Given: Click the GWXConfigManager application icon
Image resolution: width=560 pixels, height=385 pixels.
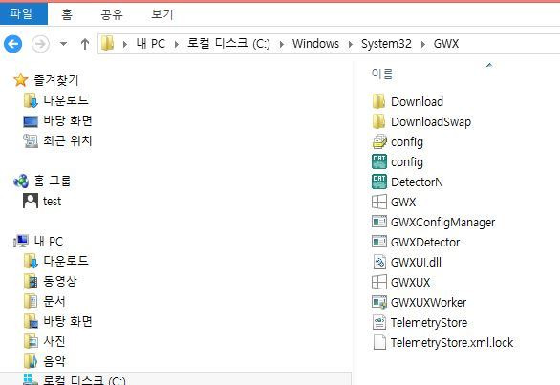Looking at the screenshot, I should [379, 222].
